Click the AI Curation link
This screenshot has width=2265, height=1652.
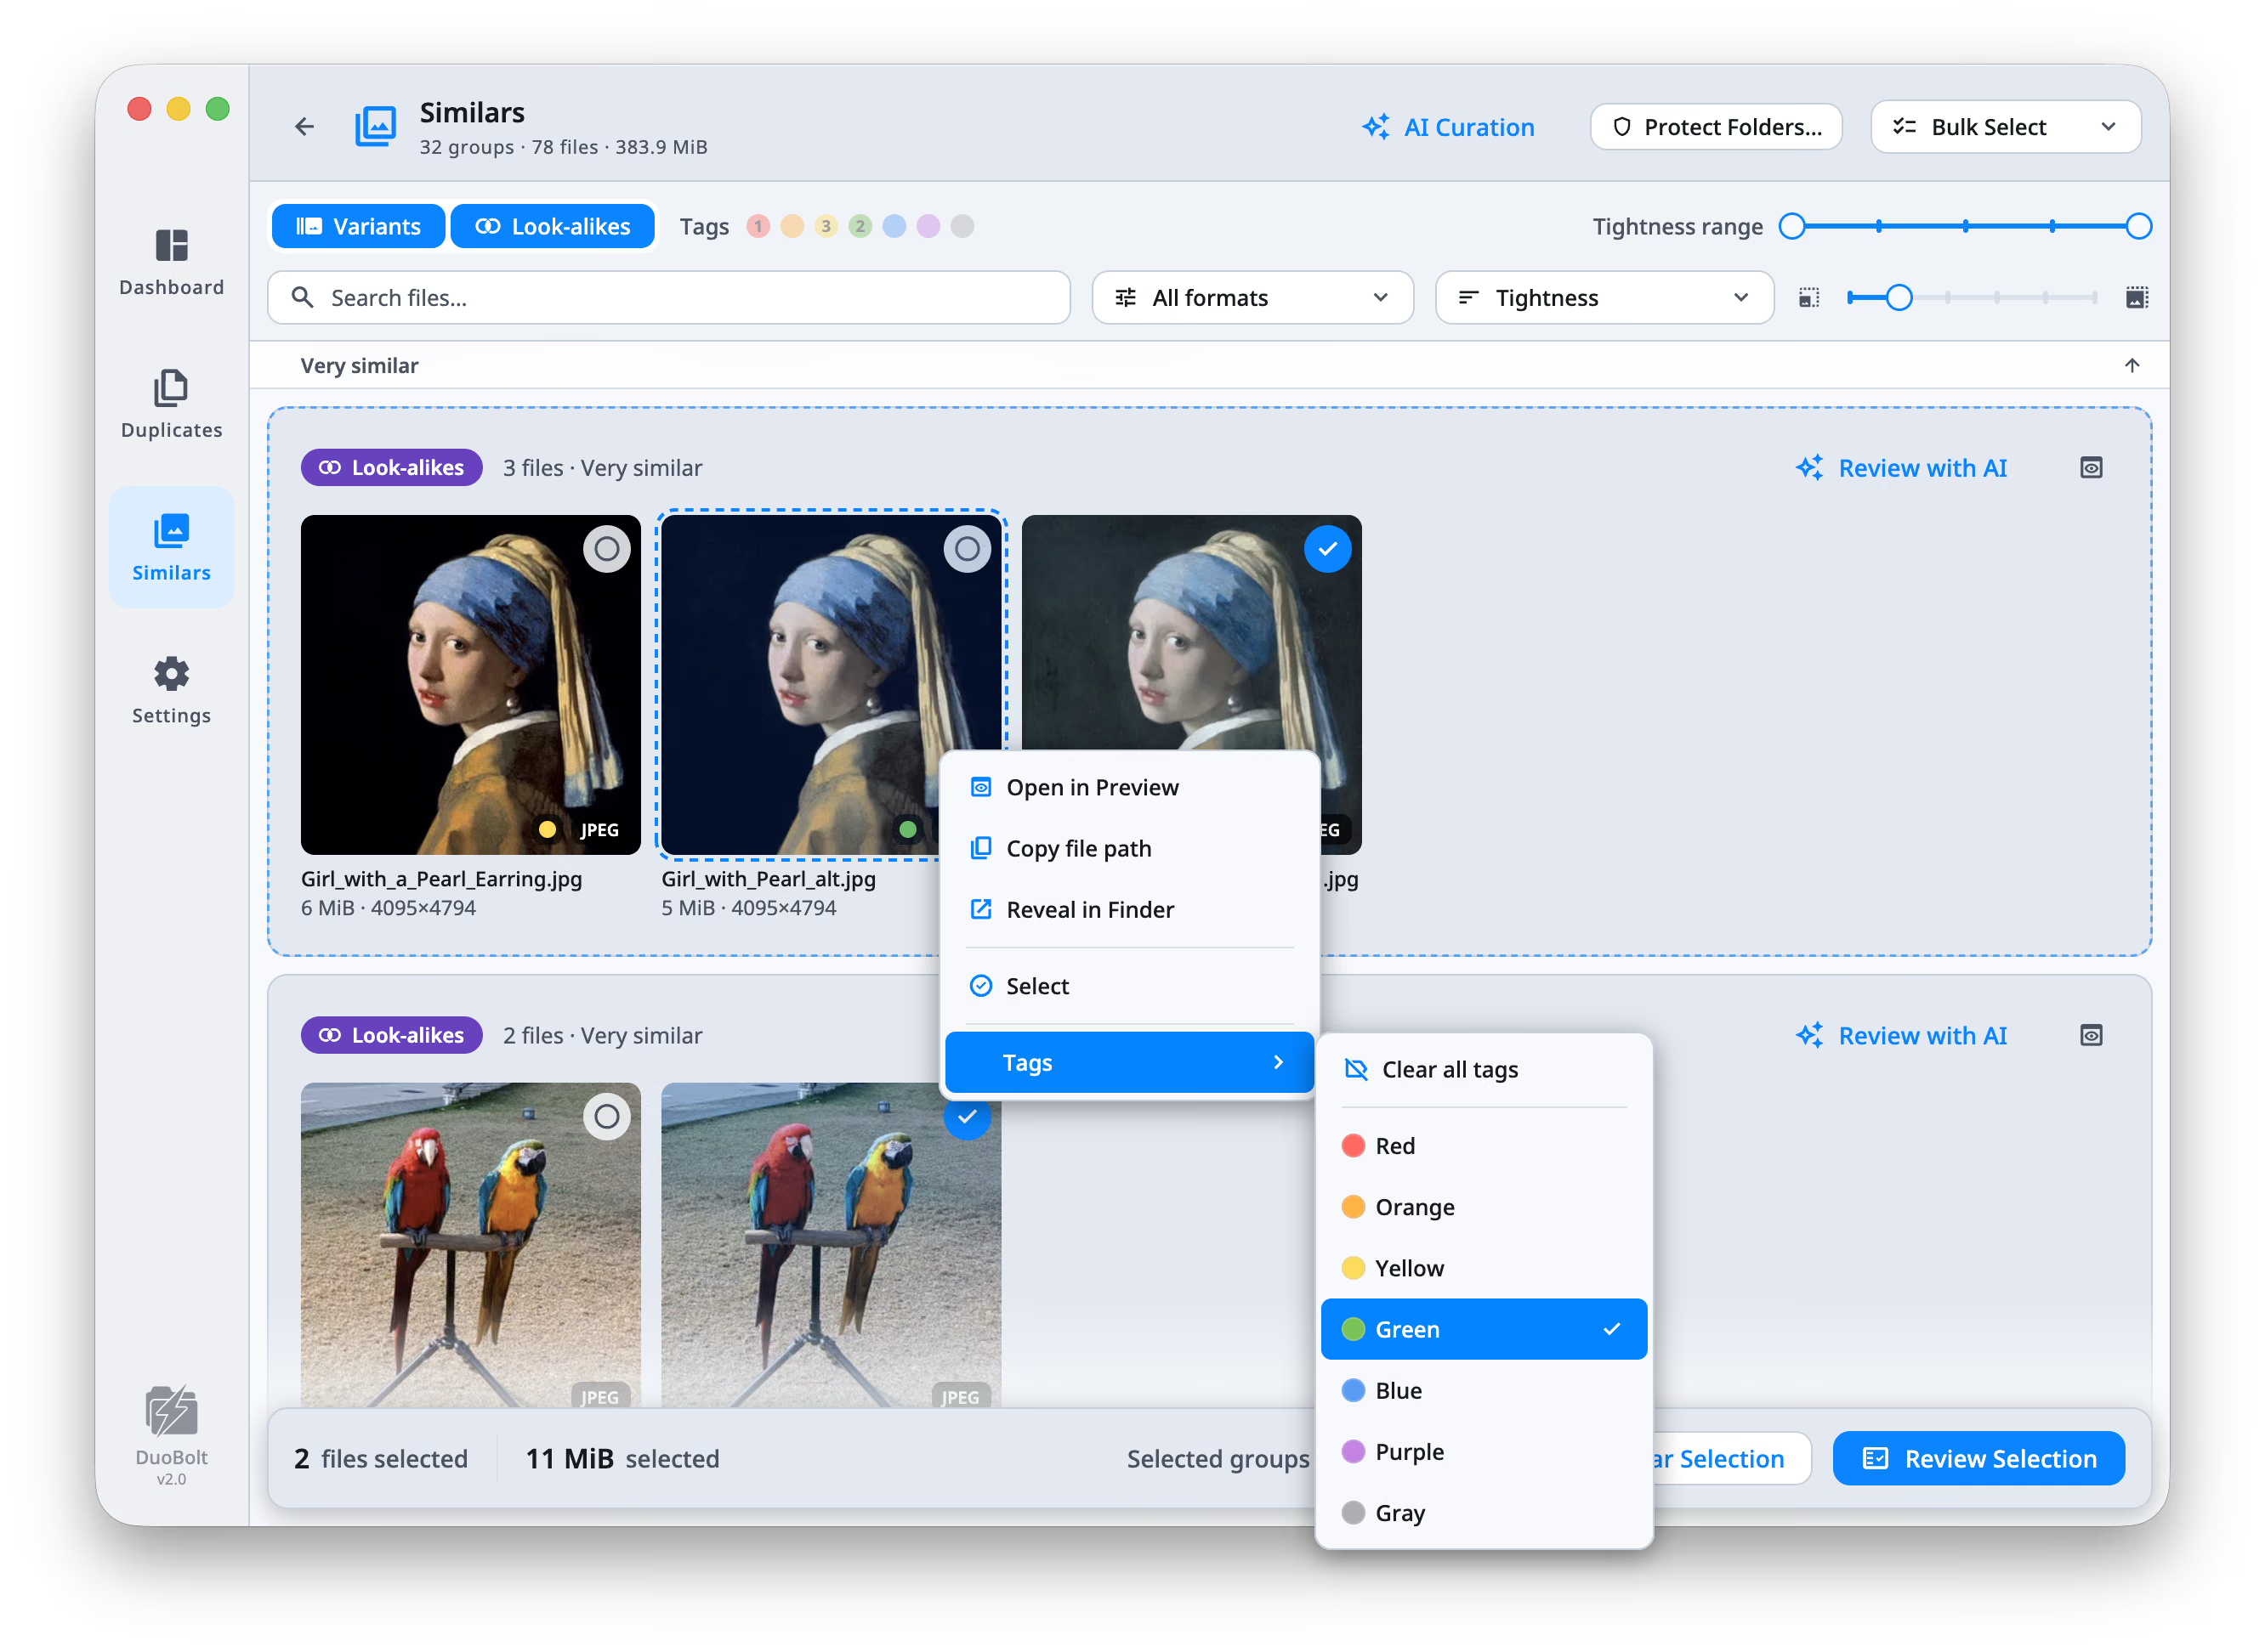1448,127
